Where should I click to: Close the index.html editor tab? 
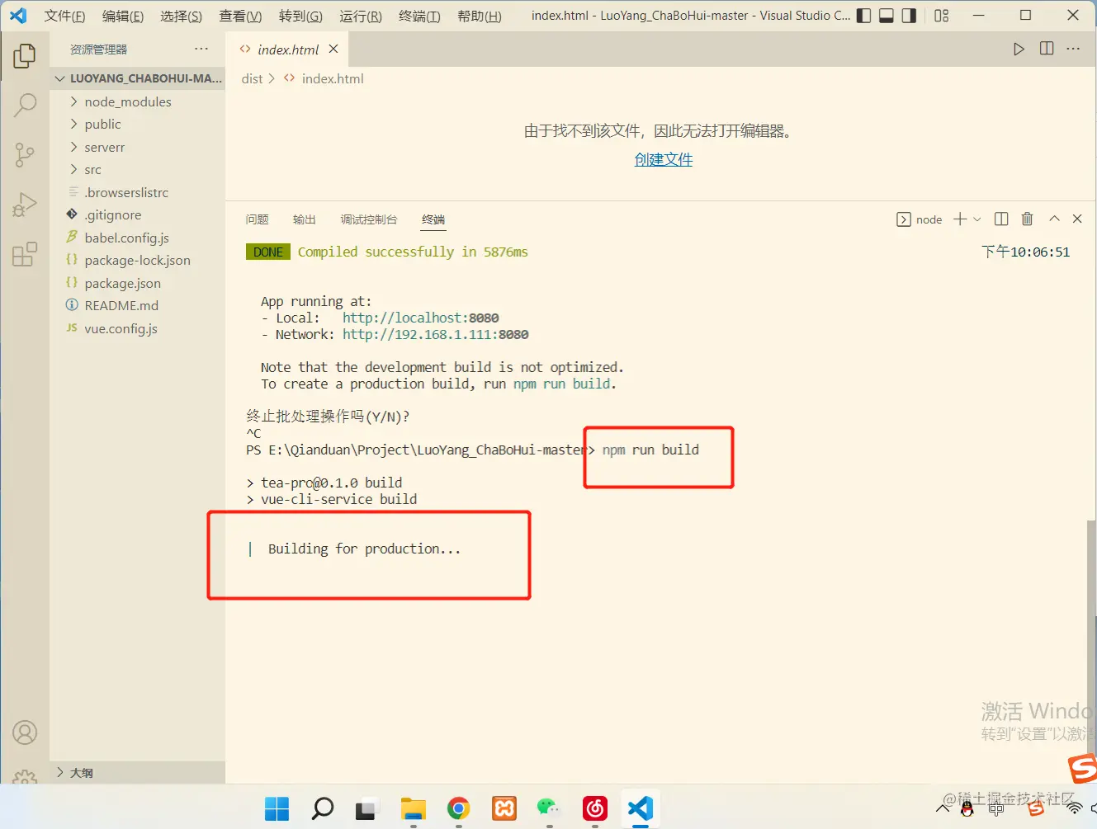click(333, 49)
